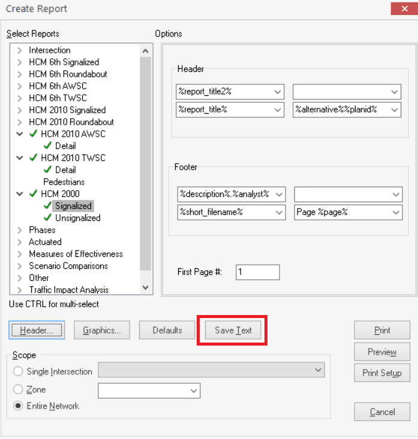Select the Scenario Comparisons label
418x439 pixels.
tap(68, 266)
